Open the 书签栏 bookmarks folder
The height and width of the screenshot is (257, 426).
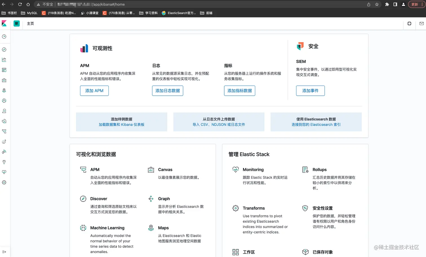(9, 13)
